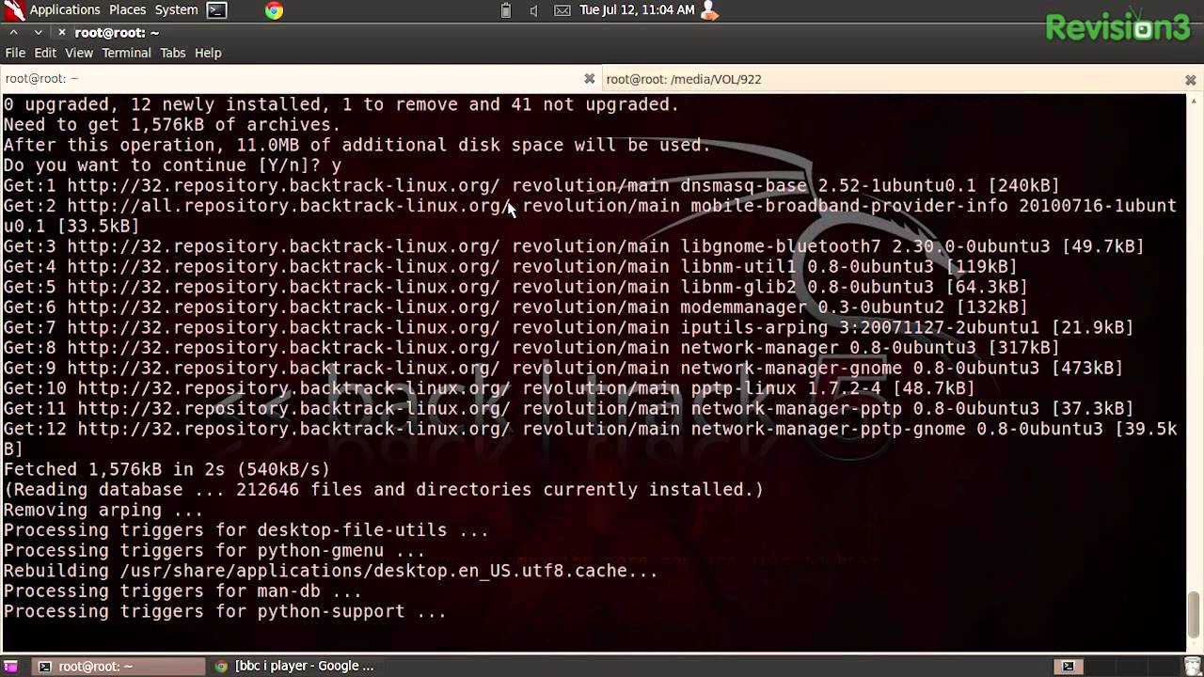Click the 'Need to get 1,576kB of archives.' line

pyautogui.click(x=172, y=125)
